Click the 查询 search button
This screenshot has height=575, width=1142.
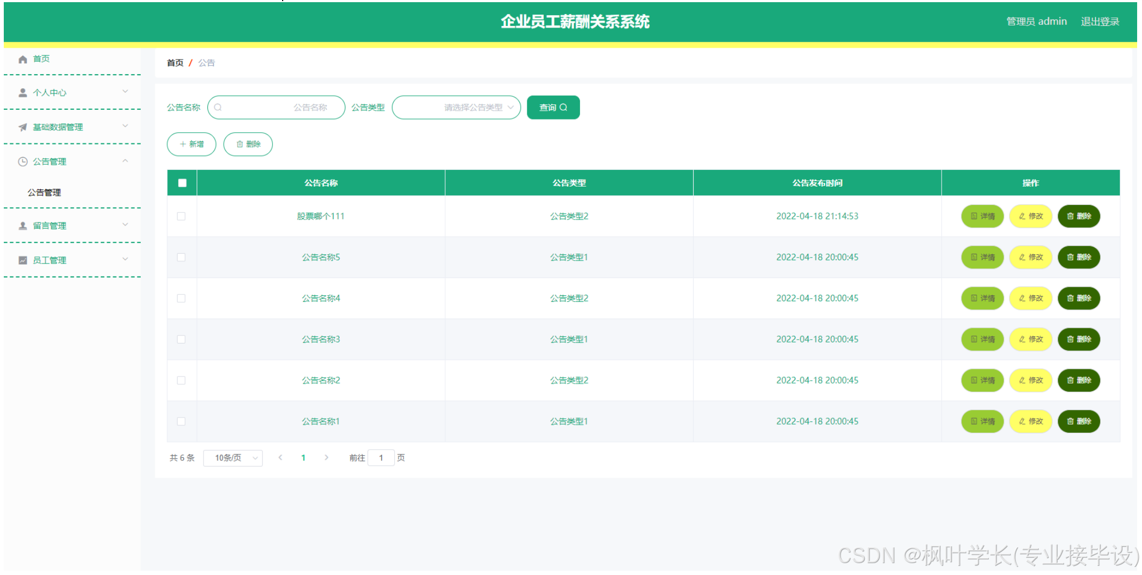553,107
